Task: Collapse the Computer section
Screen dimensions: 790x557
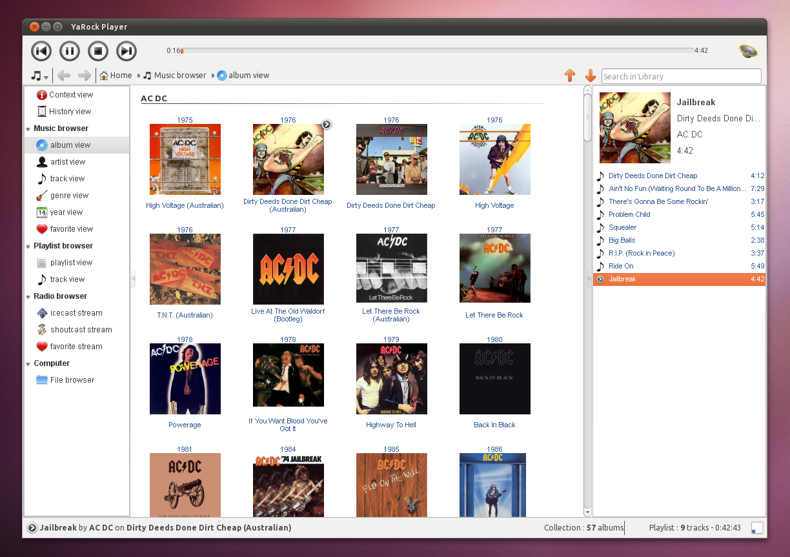Action: tap(28, 364)
